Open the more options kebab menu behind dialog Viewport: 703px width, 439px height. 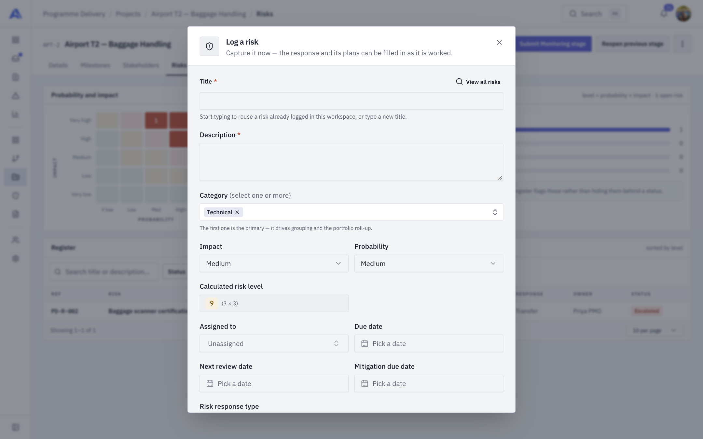682,44
